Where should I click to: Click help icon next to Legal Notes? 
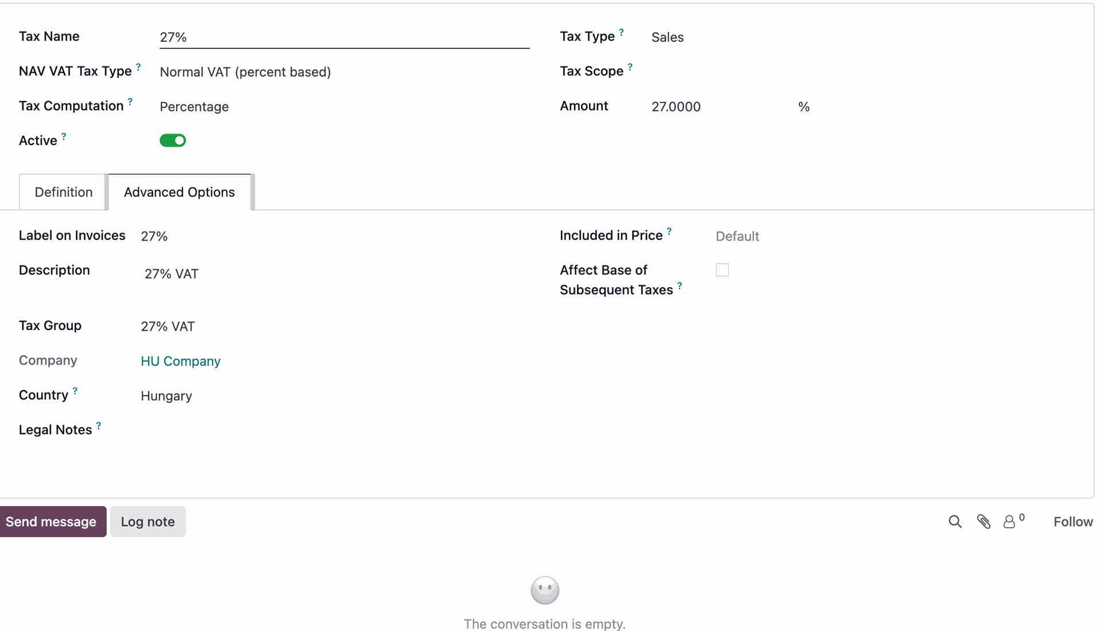pyautogui.click(x=99, y=426)
